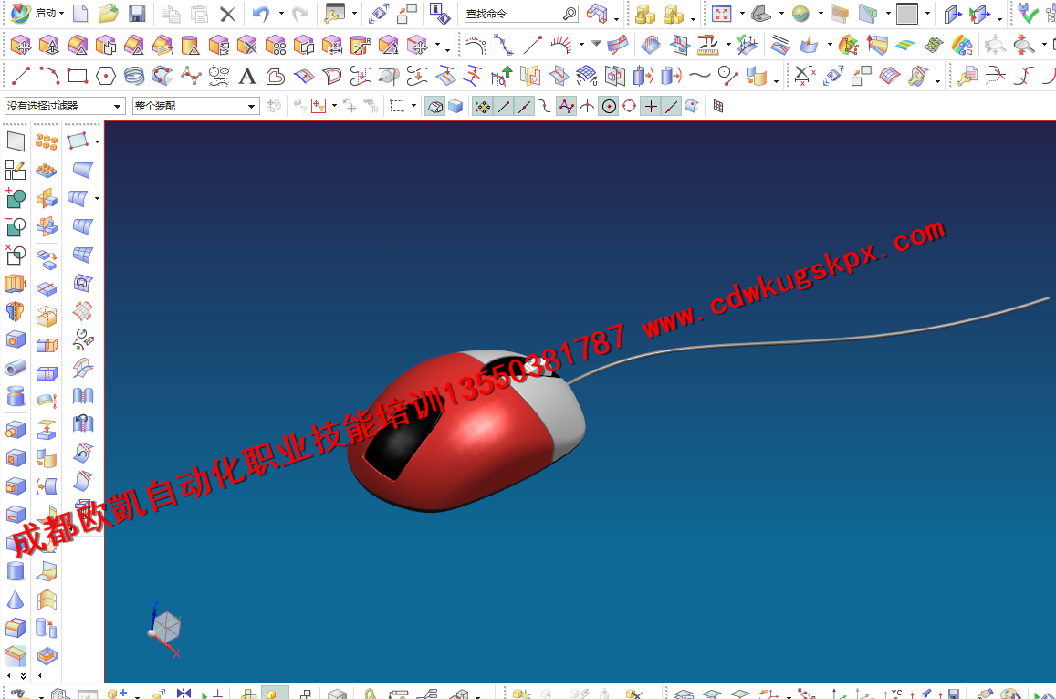The image size is (1056, 699).
Task: Select the Four Point Surface icon
Action: coord(78,141)
